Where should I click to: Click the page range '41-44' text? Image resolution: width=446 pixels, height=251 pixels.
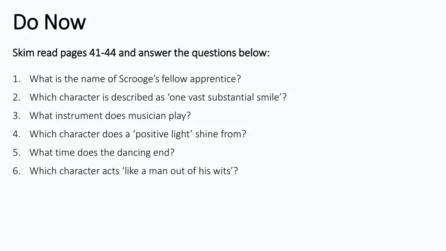tap(102, 53)
